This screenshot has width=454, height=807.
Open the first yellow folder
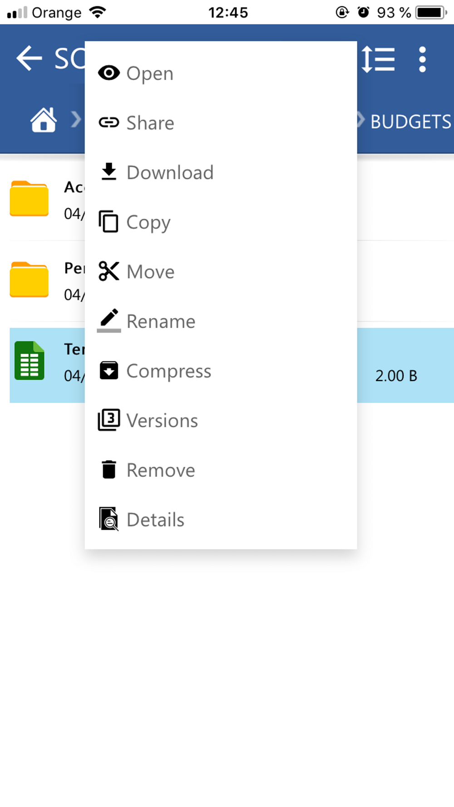[x=29, y=199]
